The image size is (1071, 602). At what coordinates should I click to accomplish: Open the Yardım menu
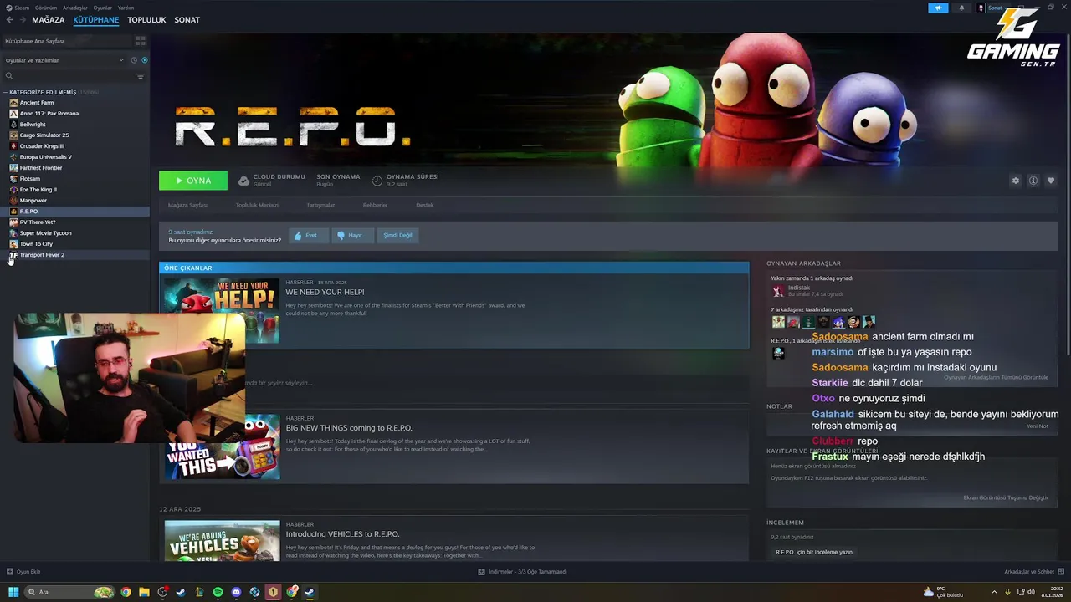[126, 8]
